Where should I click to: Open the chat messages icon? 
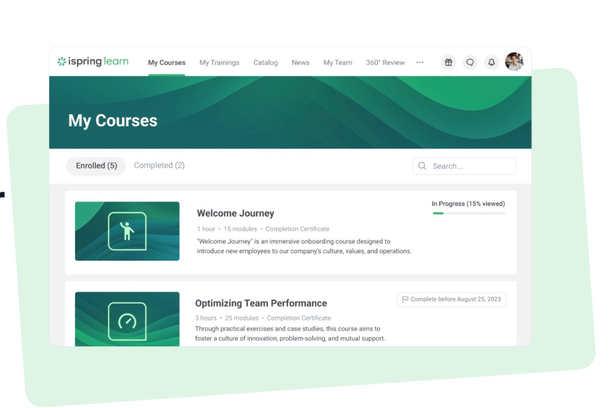[x=470, y=62]
